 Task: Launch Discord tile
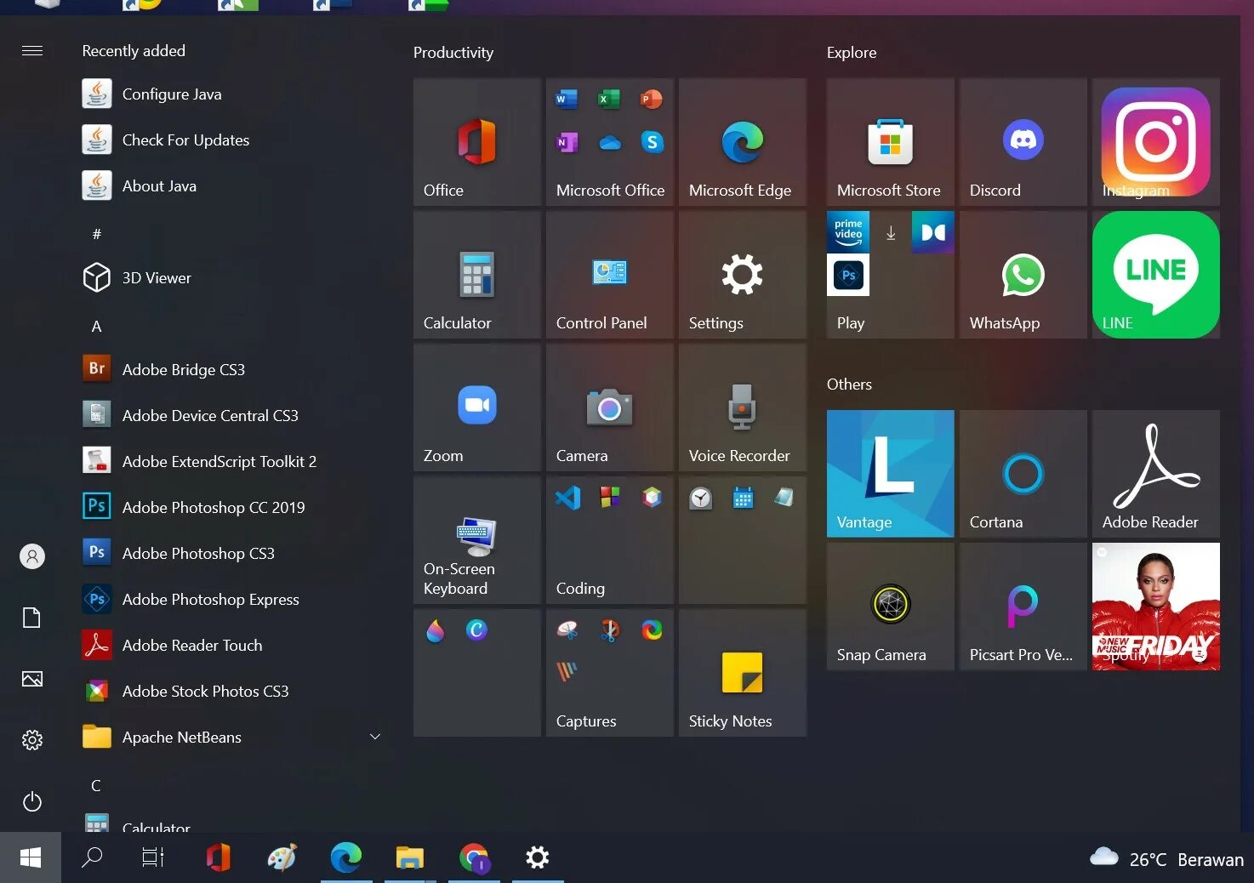(x=1023, y=142)
